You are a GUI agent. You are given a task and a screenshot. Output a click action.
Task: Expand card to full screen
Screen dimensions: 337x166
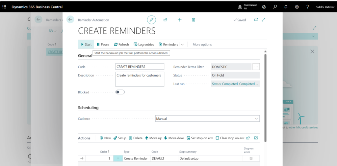pyautogui.click(x=264, y=20)
